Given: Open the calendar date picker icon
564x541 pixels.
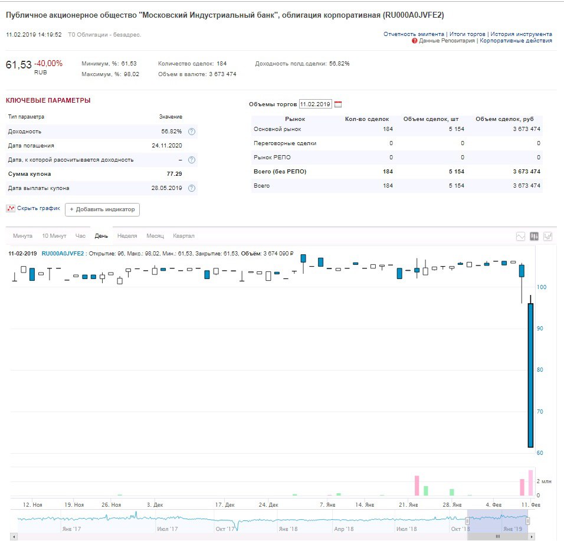Looking at the screenshot, I should pos(338,104).
